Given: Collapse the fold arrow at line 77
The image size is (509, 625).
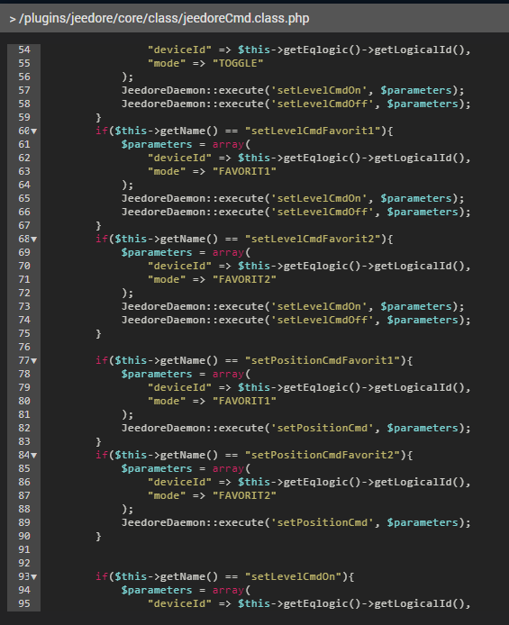Looking at the screenshot, I should pyautogui.click(x=34, y=361).
